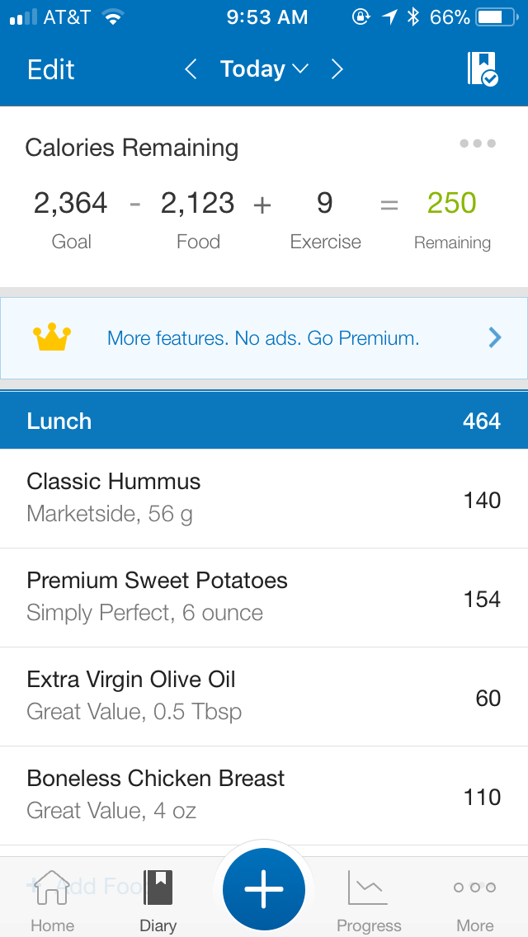This screenshot has width=528, height=937.
Task: Open the Progress tab
Action: tap(369, 899)
